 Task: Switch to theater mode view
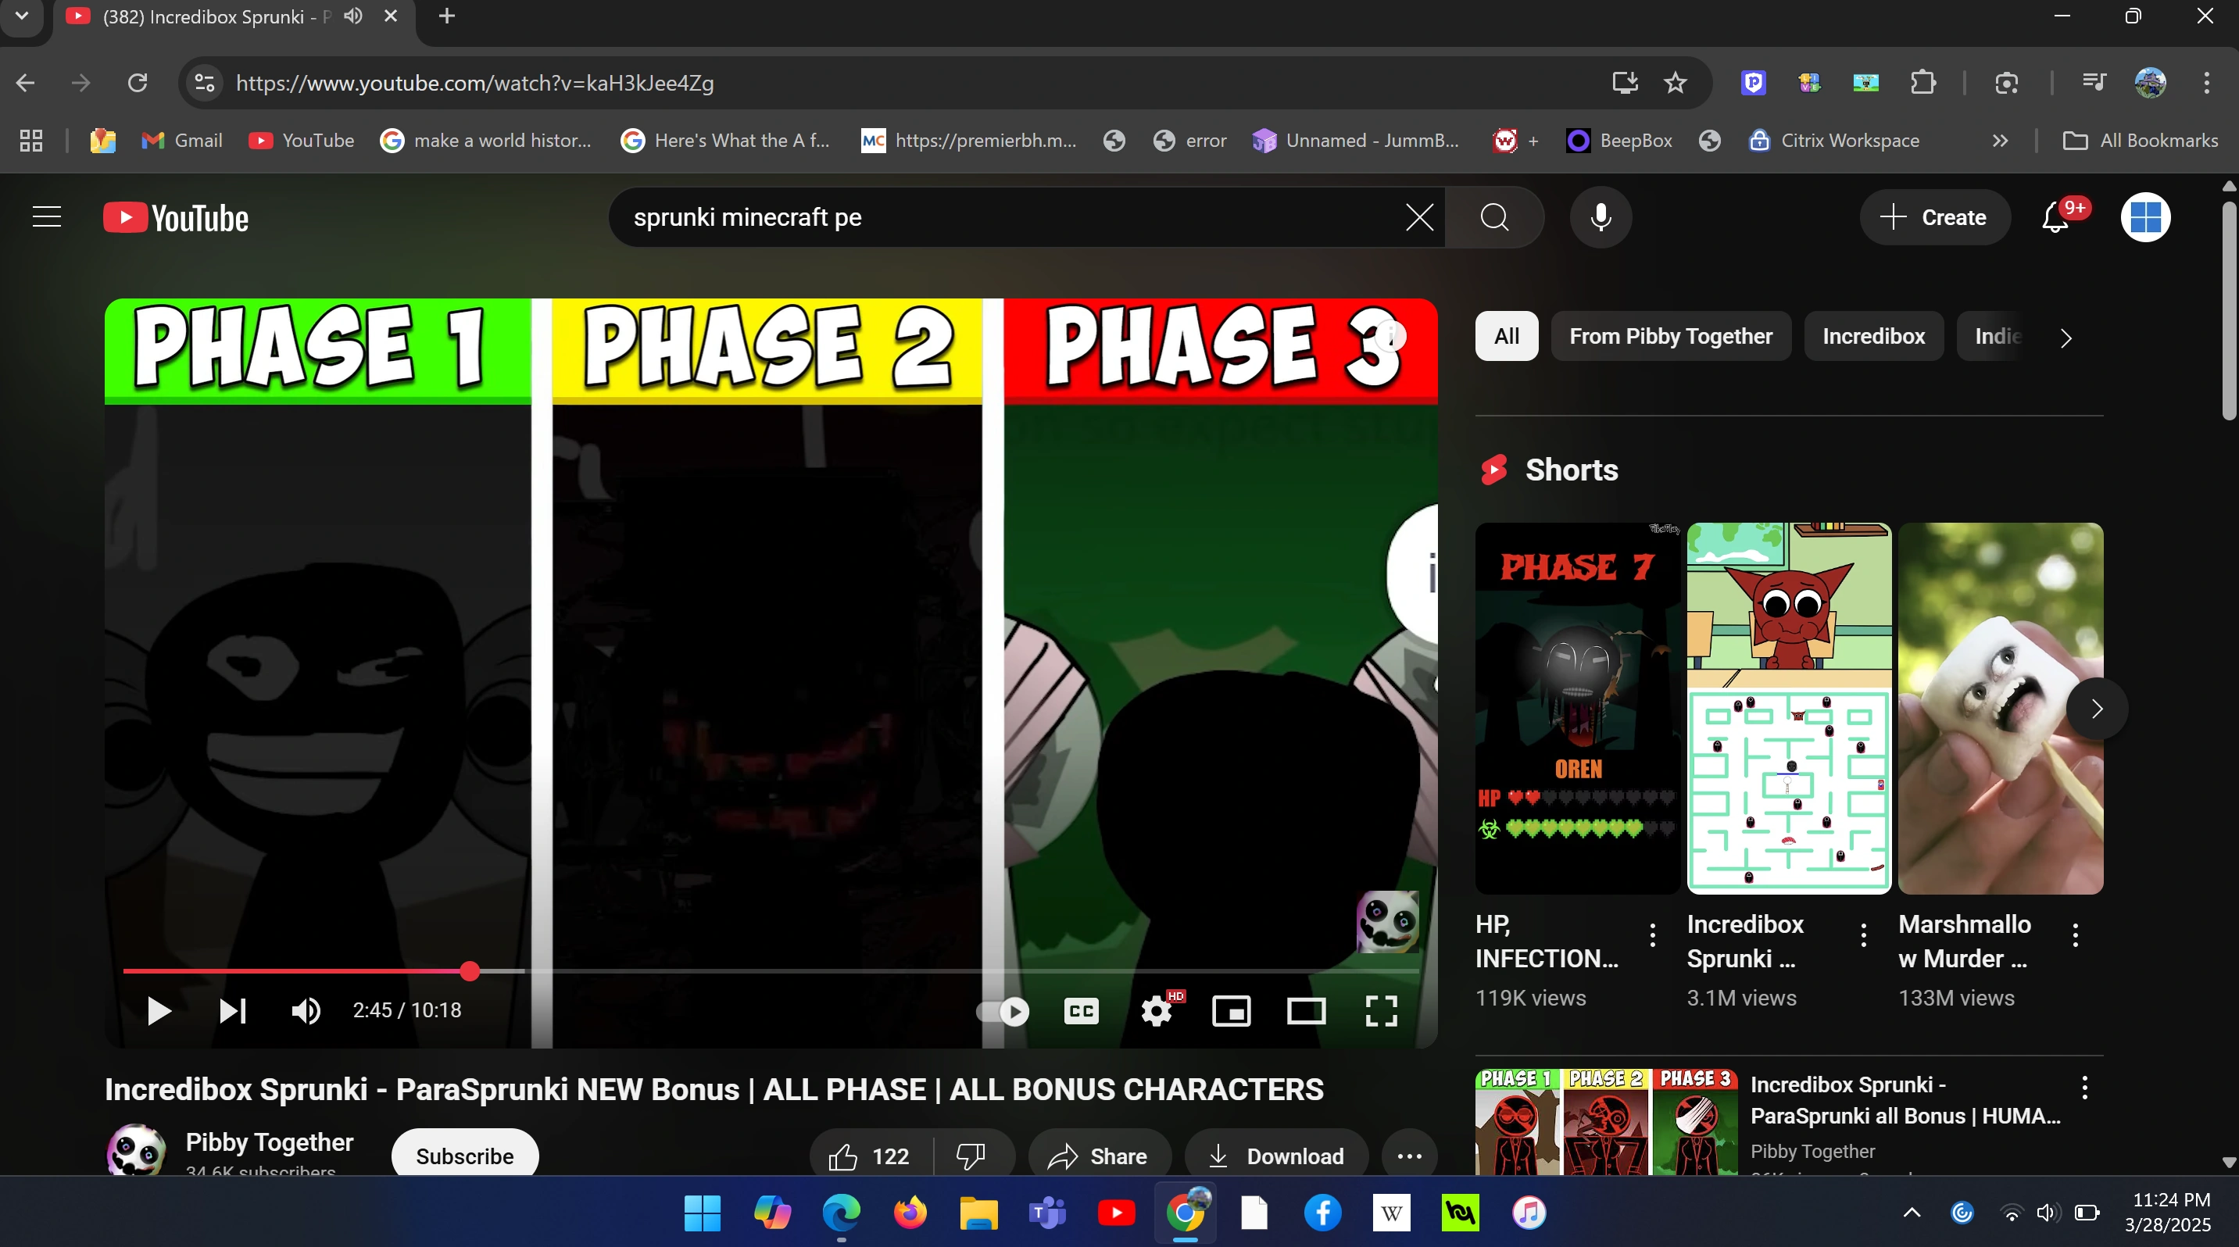[x=1306, y=1010]
